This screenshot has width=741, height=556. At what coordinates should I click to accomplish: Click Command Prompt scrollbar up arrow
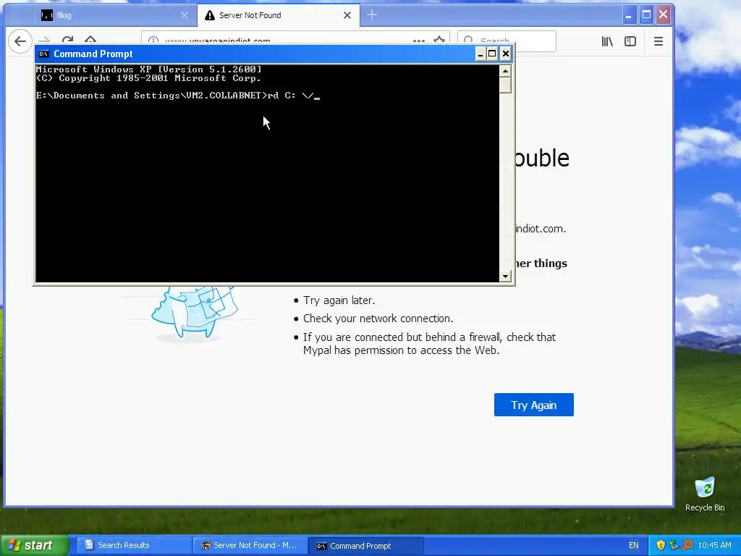click(x=505, y=72)
